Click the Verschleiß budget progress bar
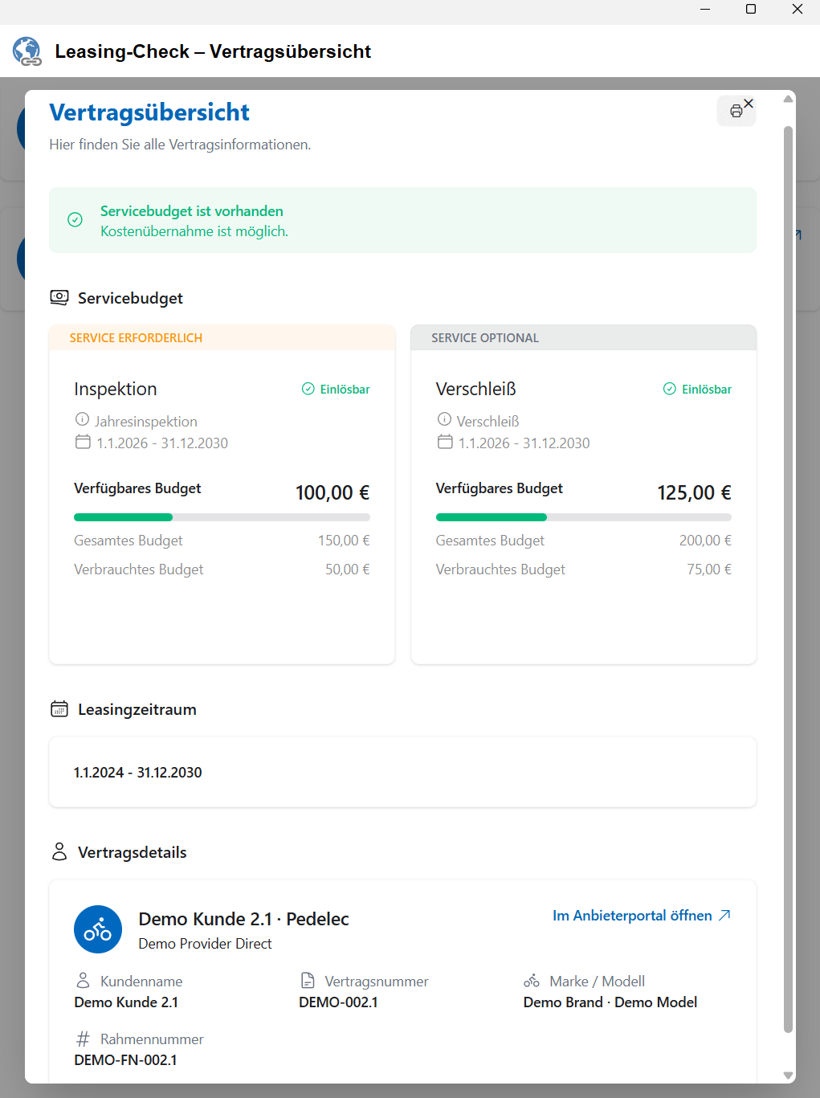Screen dimensions: 820x1098 [x=584, y=517]
